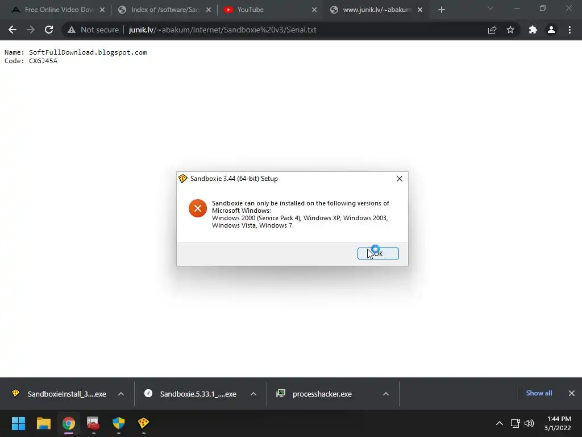582x437 pixels.
Task: Open a new tab with plus button
Action: 441,10
